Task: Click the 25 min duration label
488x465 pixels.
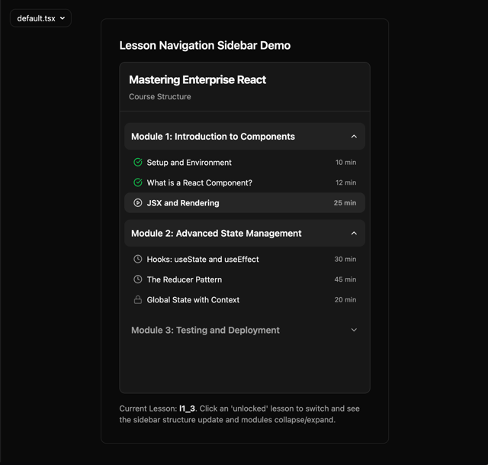Action: [x=345, y=203]
